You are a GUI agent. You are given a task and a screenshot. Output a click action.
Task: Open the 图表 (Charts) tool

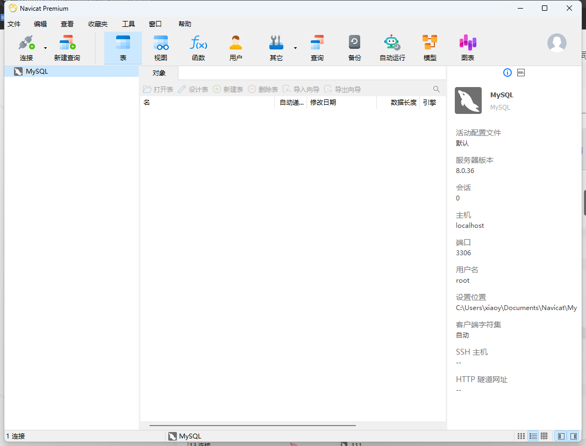[x=468, y=47]
